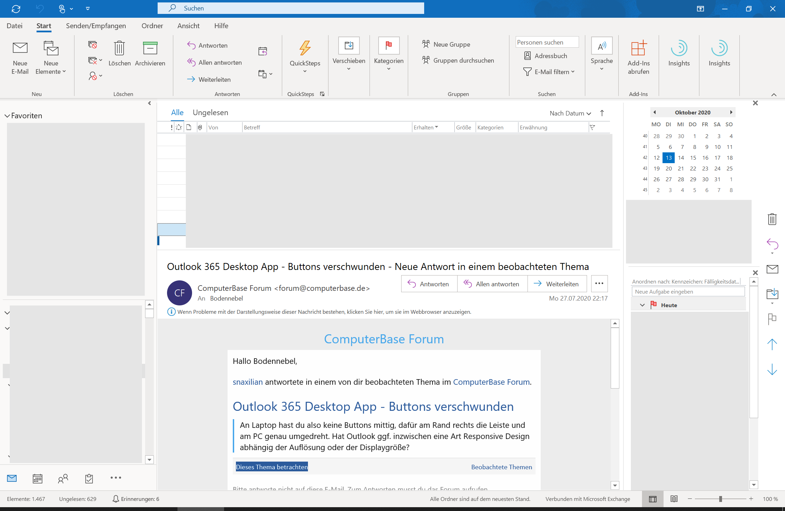The width and height of the screenshot is (785, 511).
Task: Create a Neue Gruppe
Action: point(446,45)
